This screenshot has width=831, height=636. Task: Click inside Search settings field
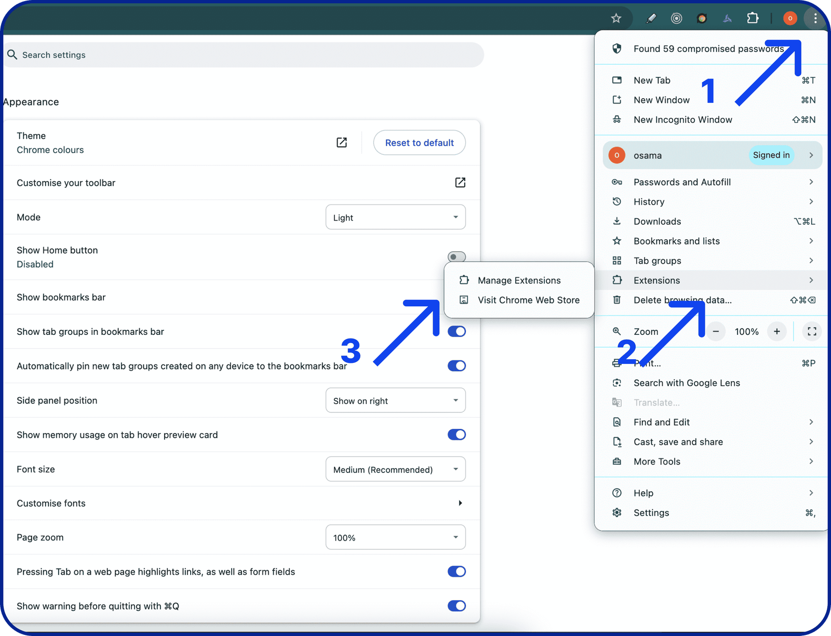pyautogui.click(x=244, y=55)
